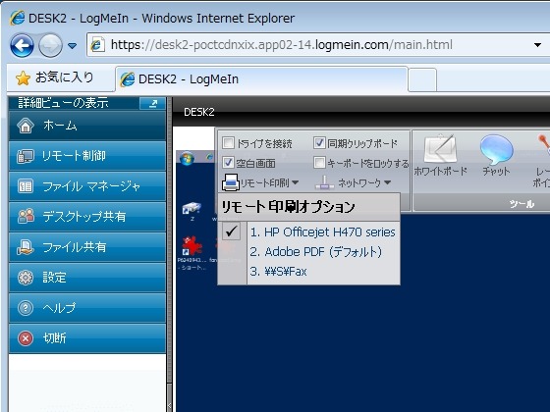
Task: Enable the キーボードをロックする checkbox
Action: click(319, 162)
